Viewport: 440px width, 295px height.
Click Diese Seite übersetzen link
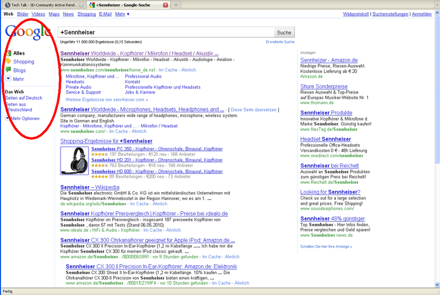254,110
